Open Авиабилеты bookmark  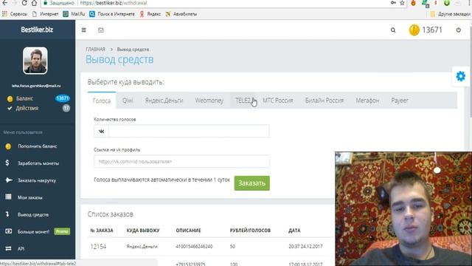coord(181,14)
